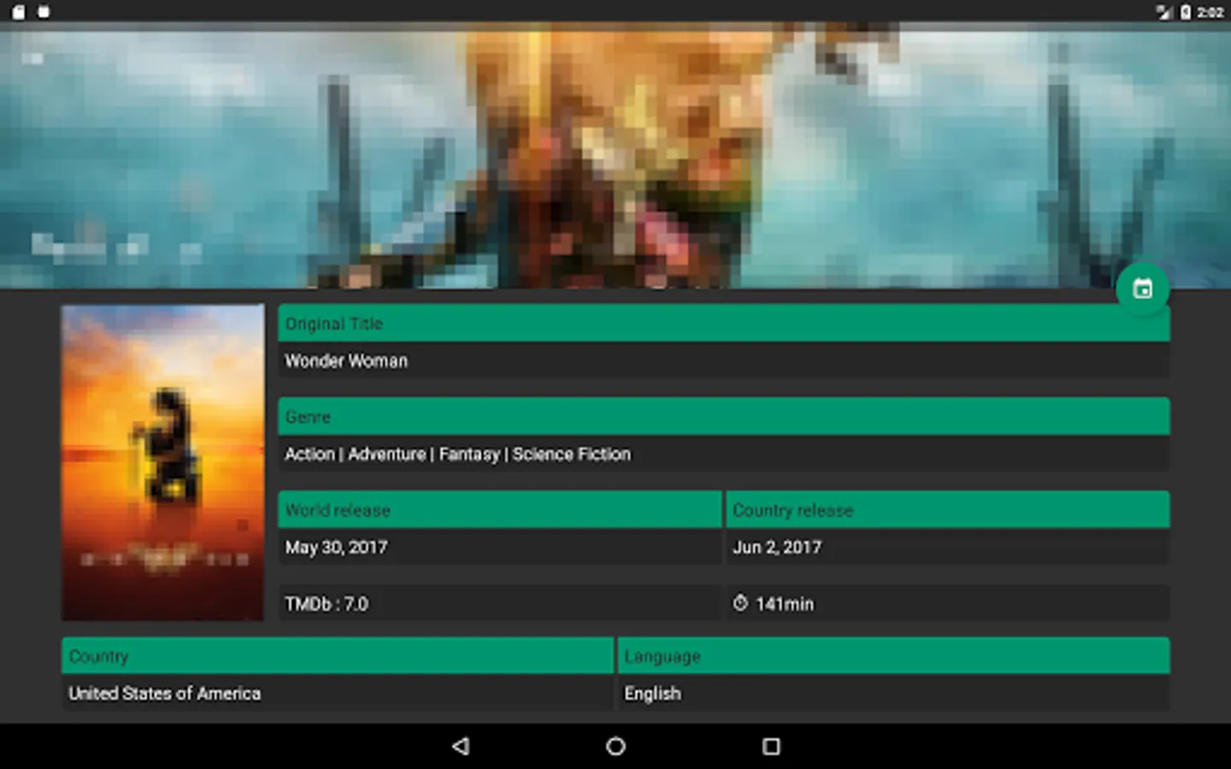This screenshot has height=769, width=1231.
Task: Tap the 'Country release' header
Action: coord(948,509)
